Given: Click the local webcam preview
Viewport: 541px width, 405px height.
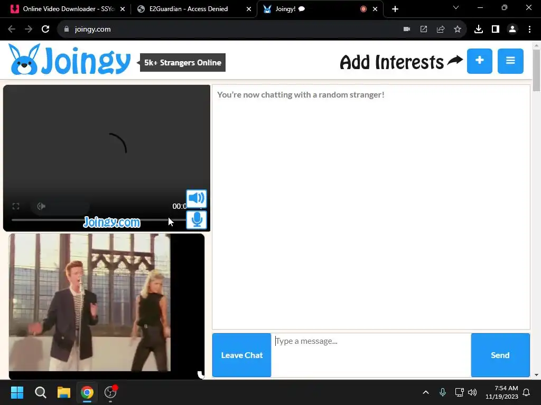Looking at the screenshot, I should click(107, 306).
